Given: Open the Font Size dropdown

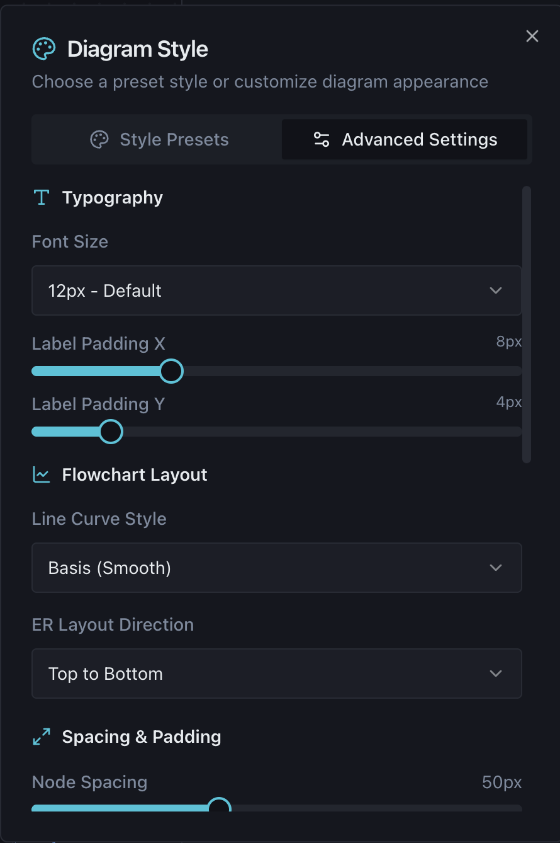Looking at the screenshot, I should pos(277,290).
